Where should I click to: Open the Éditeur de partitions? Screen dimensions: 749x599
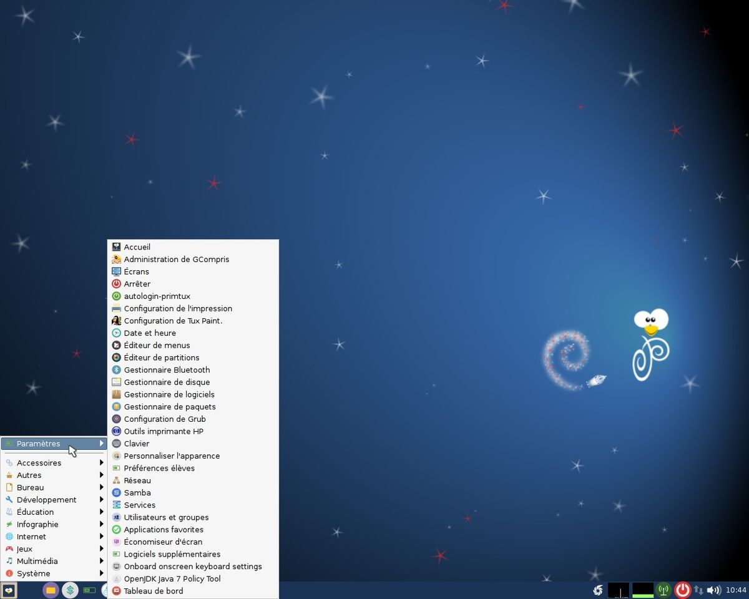pyautogui.click(x=161, y=358)
